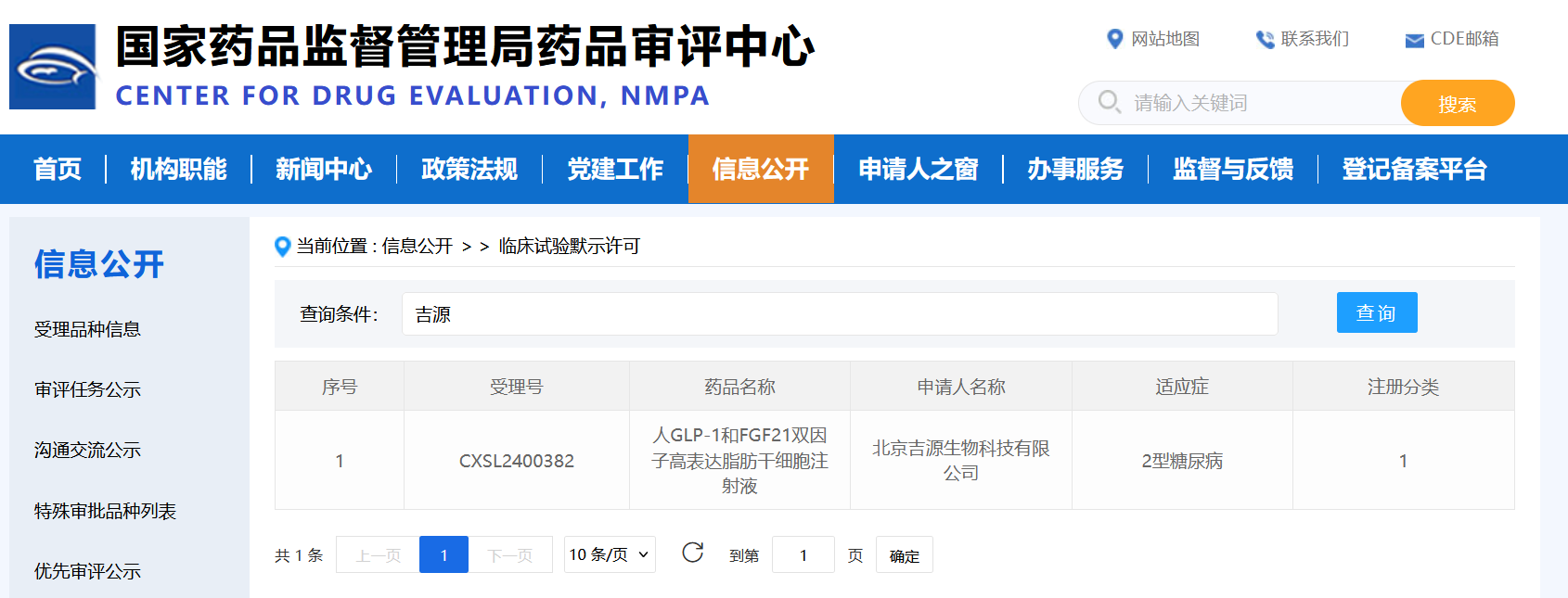Screen dimensions: 1568x598
Task: Click the 上一页 pagination button
Action: [378, 554]
